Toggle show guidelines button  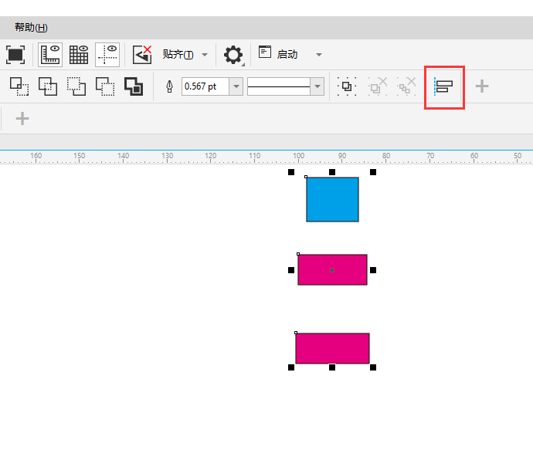tap(107, 55)
